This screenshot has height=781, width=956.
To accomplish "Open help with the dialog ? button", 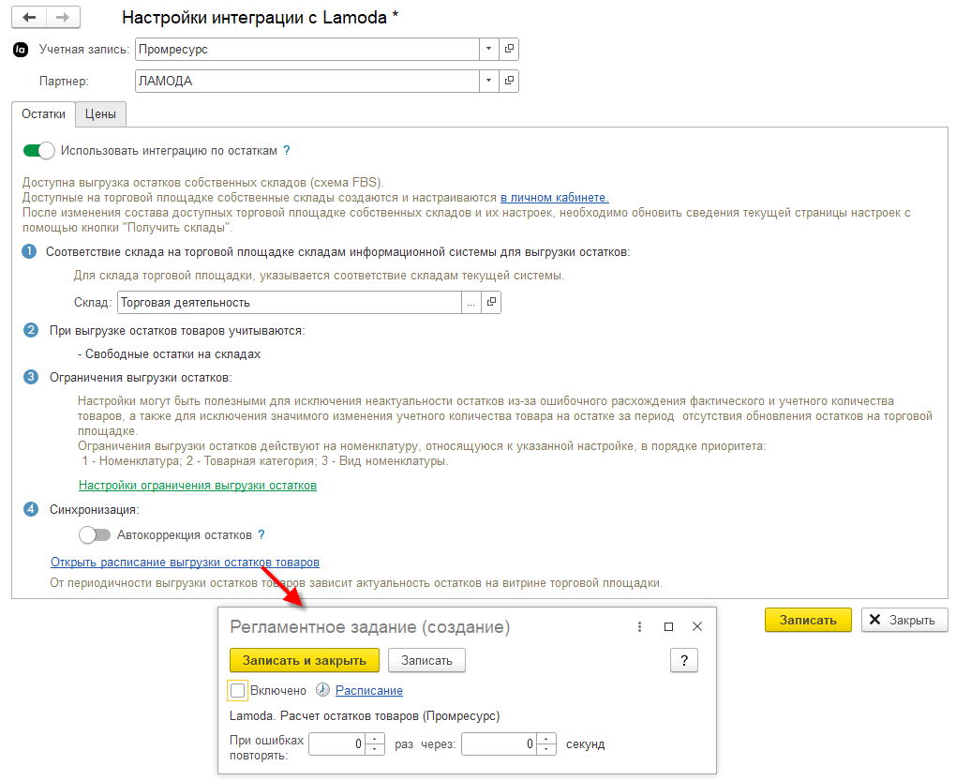I will tap(684, 660).
